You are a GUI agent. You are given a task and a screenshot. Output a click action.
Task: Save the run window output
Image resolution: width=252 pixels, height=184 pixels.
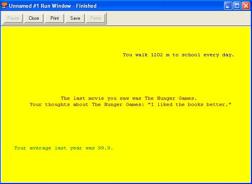[75, 18]
